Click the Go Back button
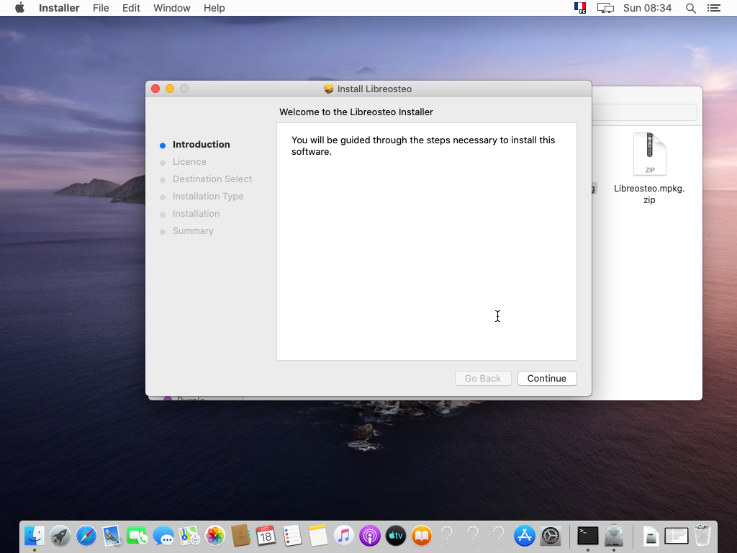 click(483, 379)
